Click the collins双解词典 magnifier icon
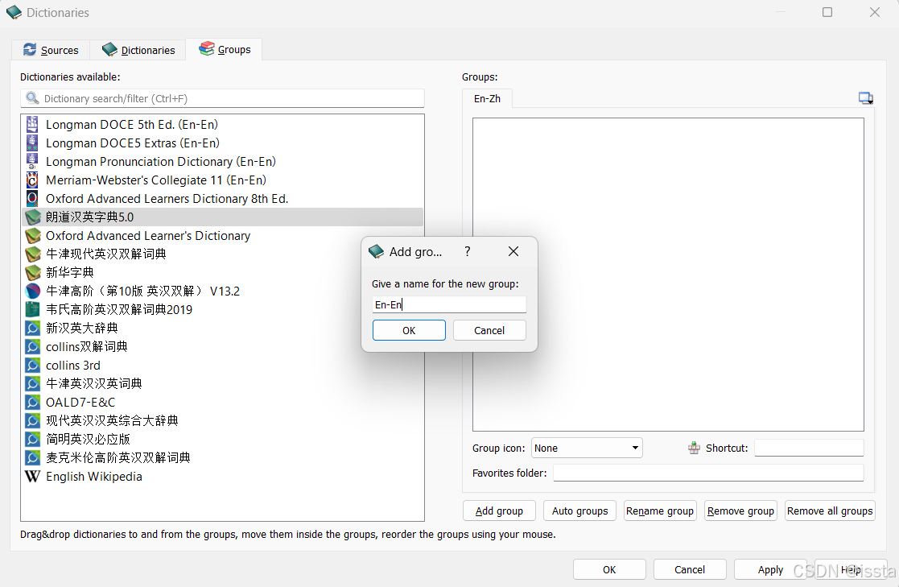 click(33, 346)
